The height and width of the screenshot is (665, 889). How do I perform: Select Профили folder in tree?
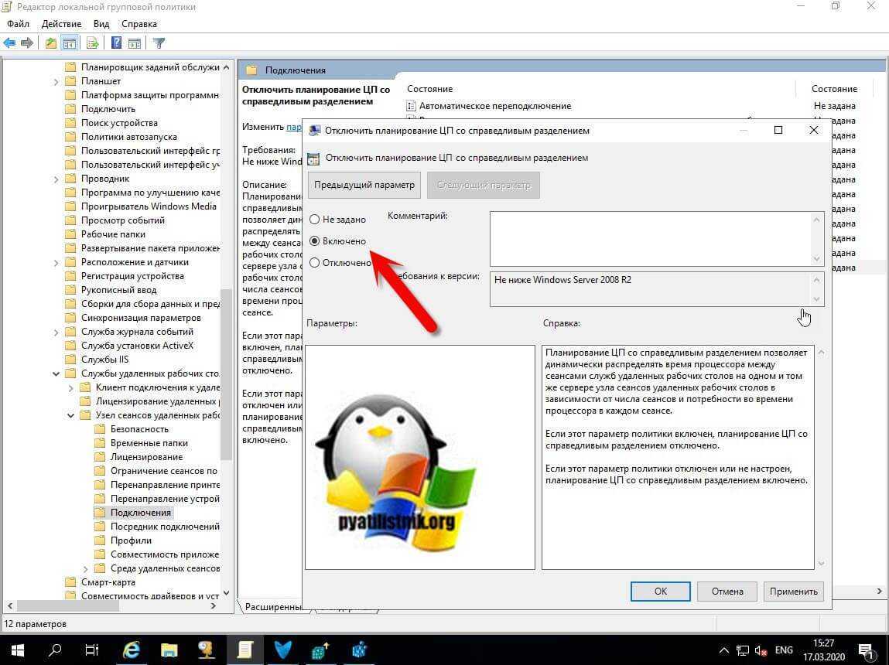(131, 541)
